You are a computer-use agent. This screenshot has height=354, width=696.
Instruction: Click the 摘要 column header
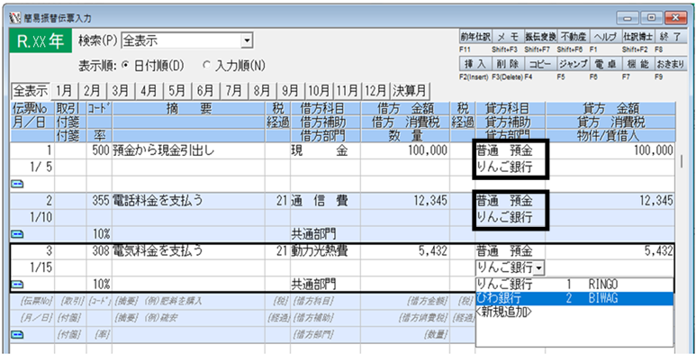click(189, 109)
